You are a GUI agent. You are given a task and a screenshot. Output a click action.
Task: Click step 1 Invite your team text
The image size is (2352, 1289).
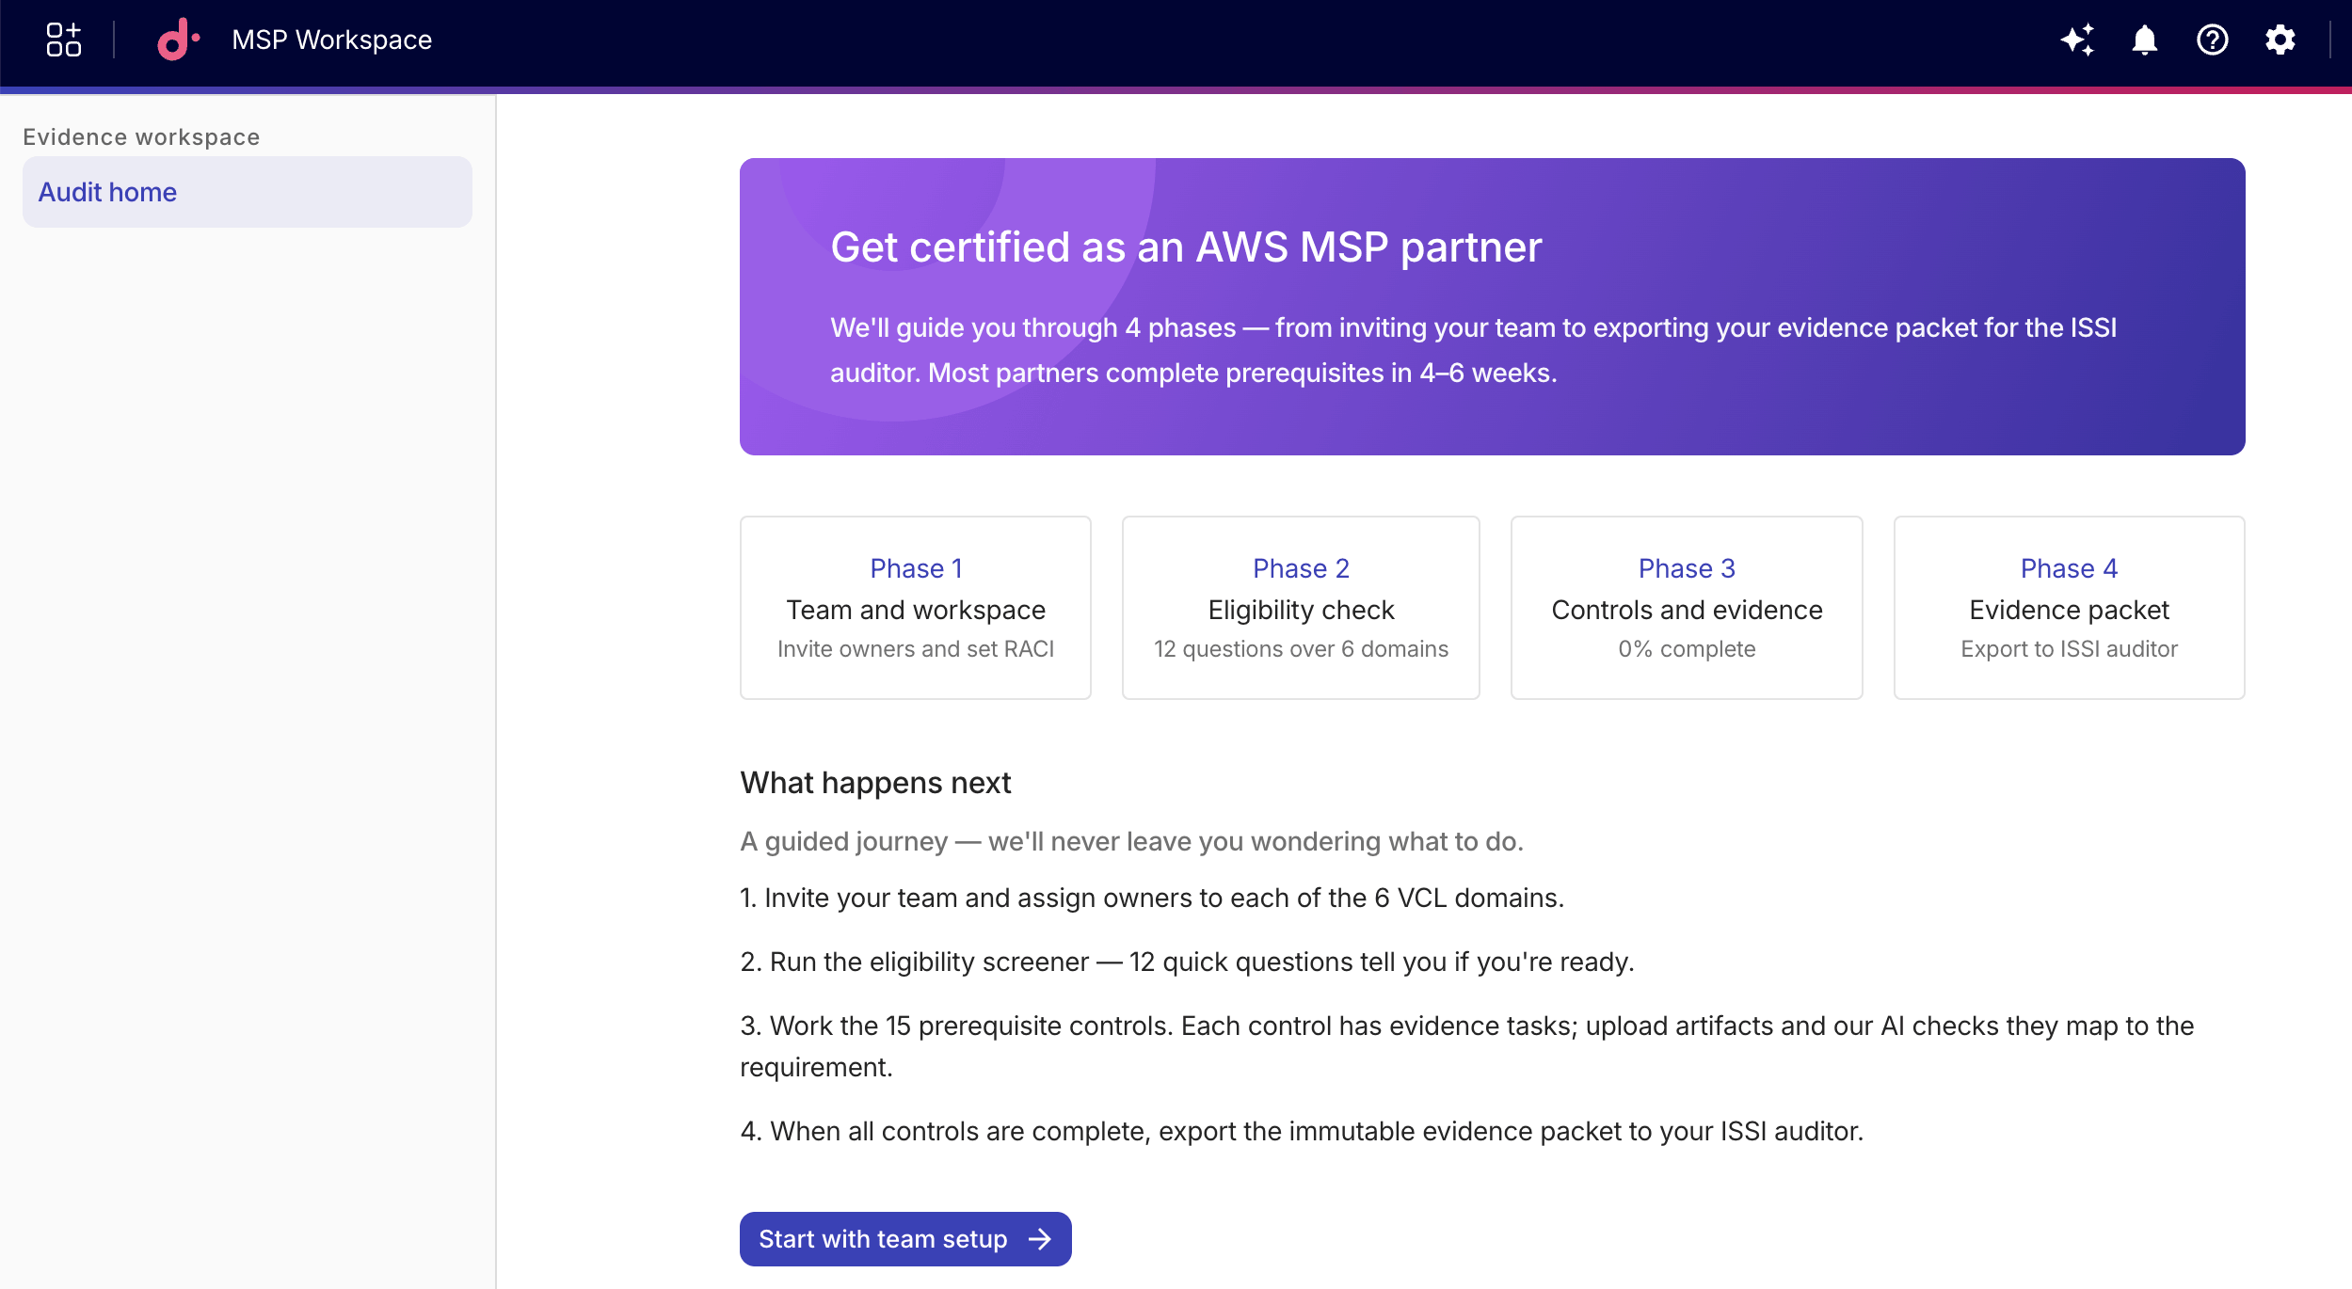(1152, 898)
